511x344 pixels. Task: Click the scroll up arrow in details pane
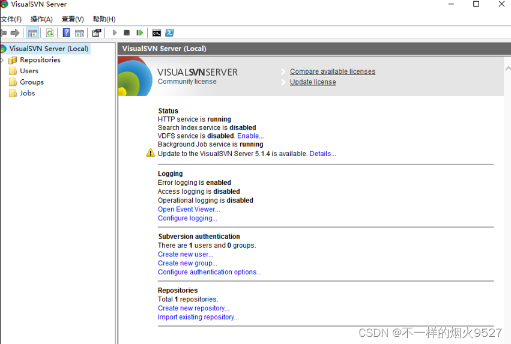point(508,68)
